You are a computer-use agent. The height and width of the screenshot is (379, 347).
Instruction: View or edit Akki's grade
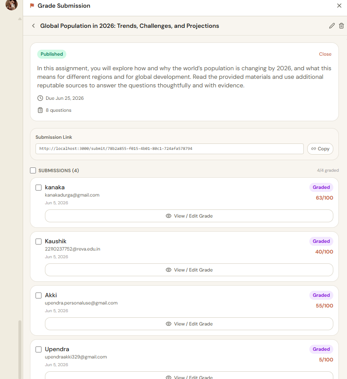[x=189, y=324]
